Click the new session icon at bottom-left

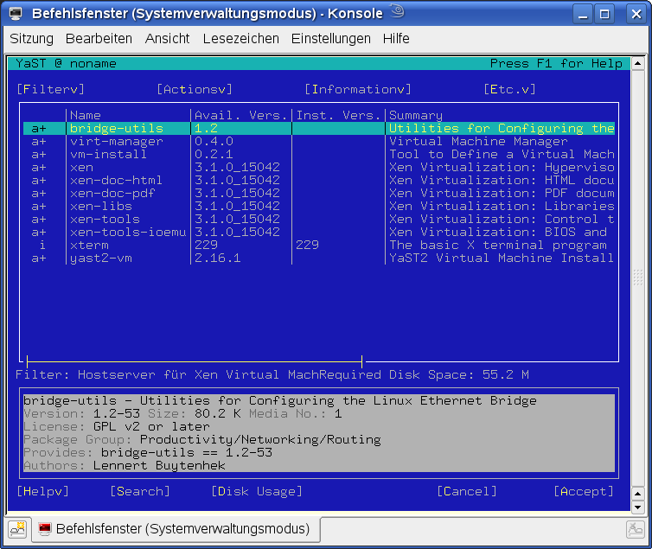coord(17,529)
